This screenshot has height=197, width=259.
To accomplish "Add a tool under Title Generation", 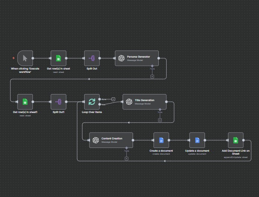I will pyautogui.click(x=160, y=120).
